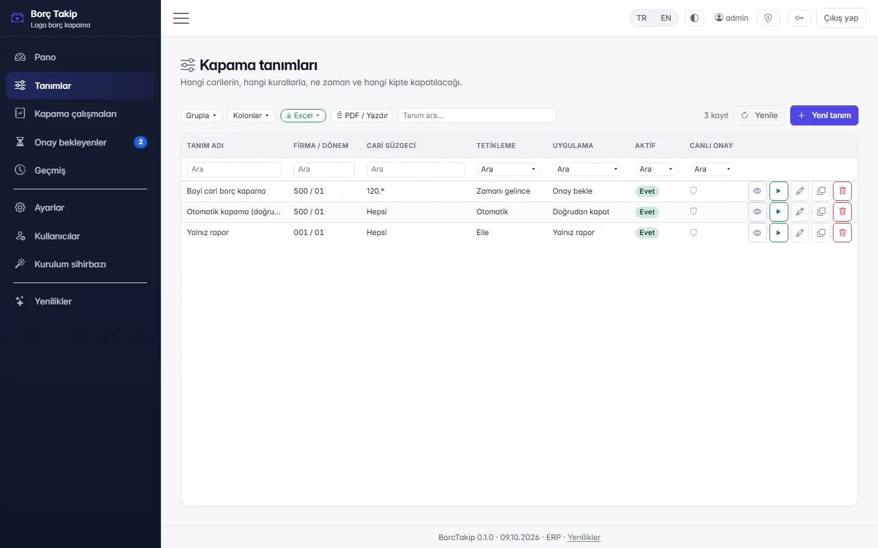
Task: Delete the Bayi cari borç kapama row
Action: [x=843, y=191]
